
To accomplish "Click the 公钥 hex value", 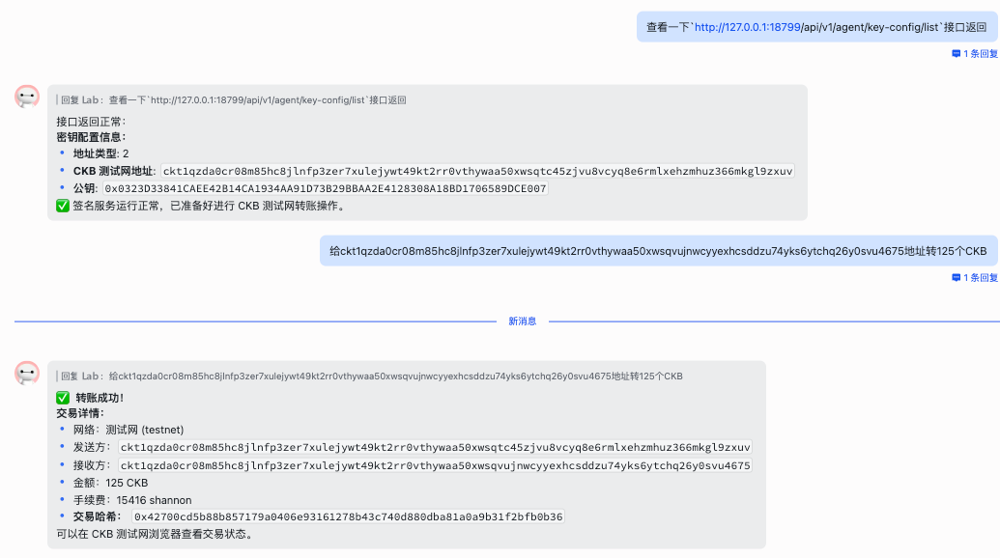I will point(325,188).
